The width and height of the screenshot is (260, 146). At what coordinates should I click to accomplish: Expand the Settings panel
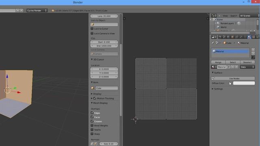[x=212, y=89]
